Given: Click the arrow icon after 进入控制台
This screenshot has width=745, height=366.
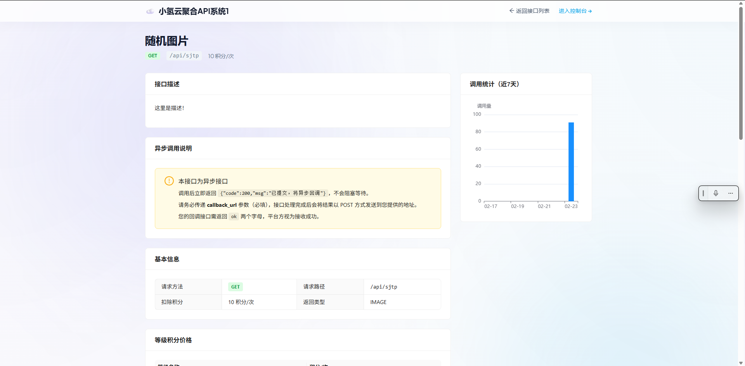Looking at the screenshot, I should pyautogui.click(x=589, y=11).
